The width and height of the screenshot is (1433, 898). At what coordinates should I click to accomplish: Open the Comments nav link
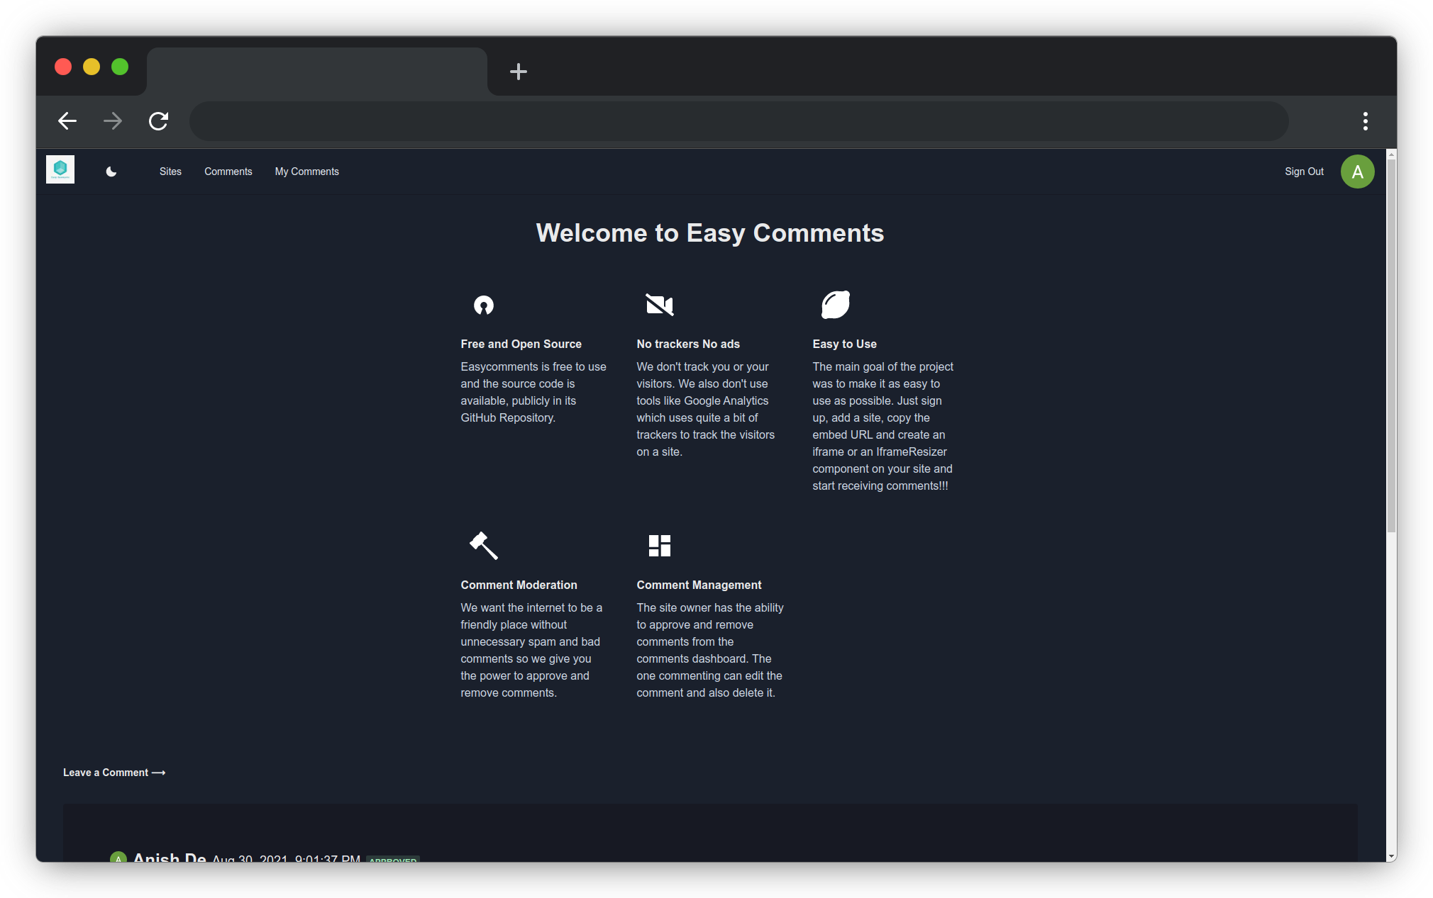pos(228,172)
